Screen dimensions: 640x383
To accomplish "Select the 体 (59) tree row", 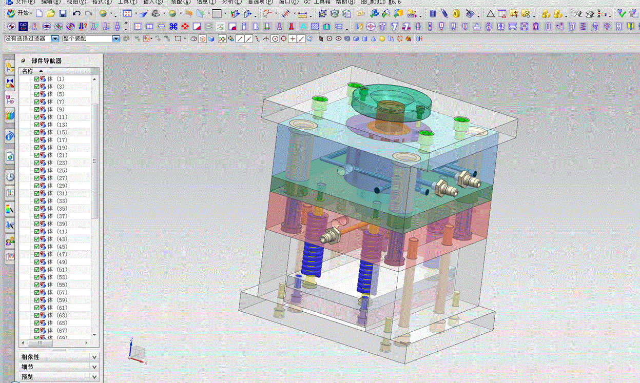I will click(x=55, y=300).
